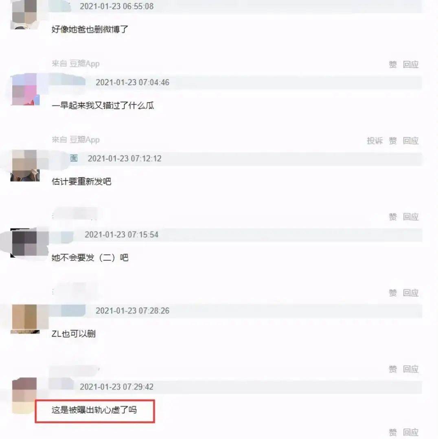Image resolution: width=438 pixels, height=439 pixels.
Task: Click username ending in 面 at 07:12:12
Action: pyautogui.click(x=74, y=159)
